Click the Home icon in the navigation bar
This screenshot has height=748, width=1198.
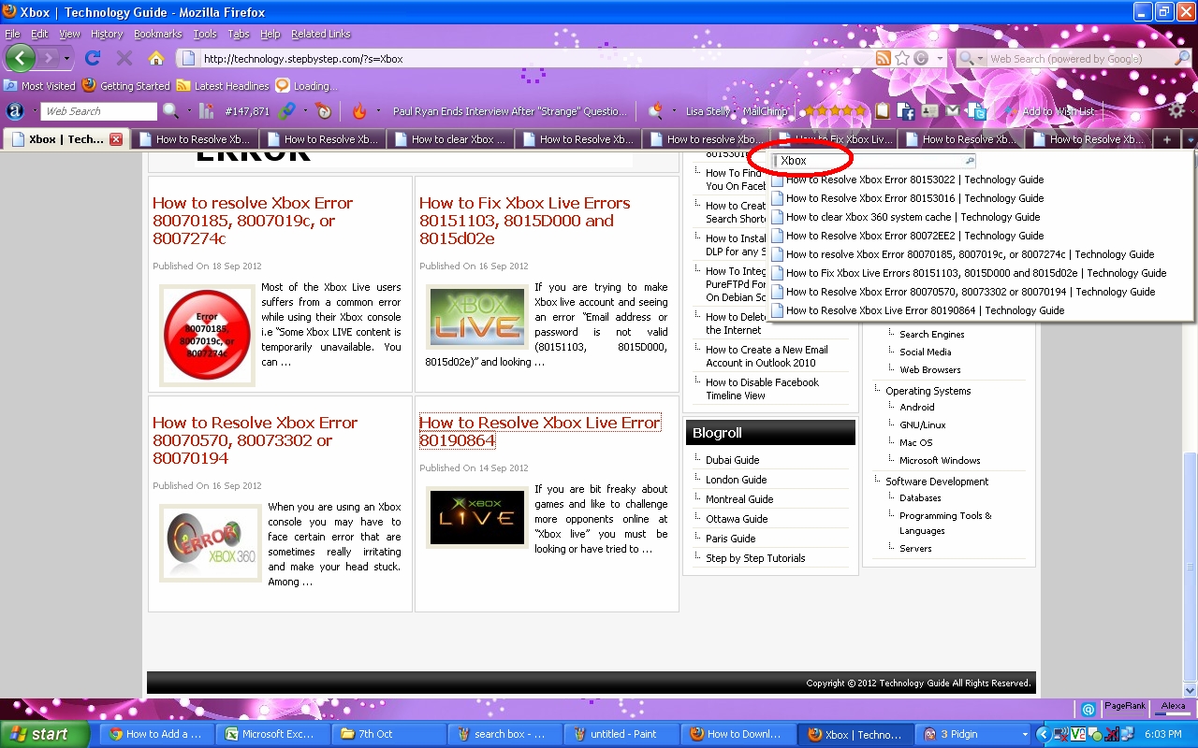tap(155, 57)
